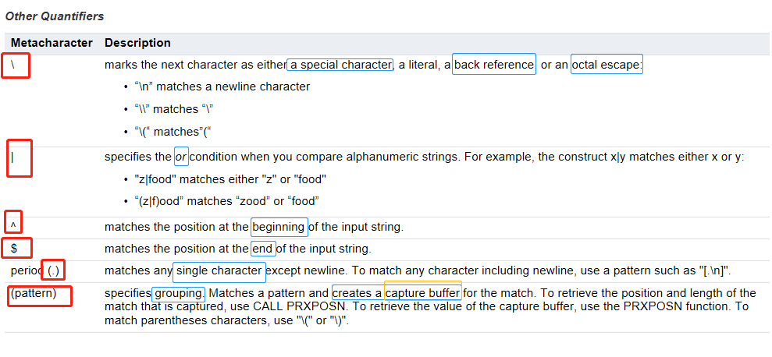
Task: Click the "a special character" phrase
Action: click(340, 65)
